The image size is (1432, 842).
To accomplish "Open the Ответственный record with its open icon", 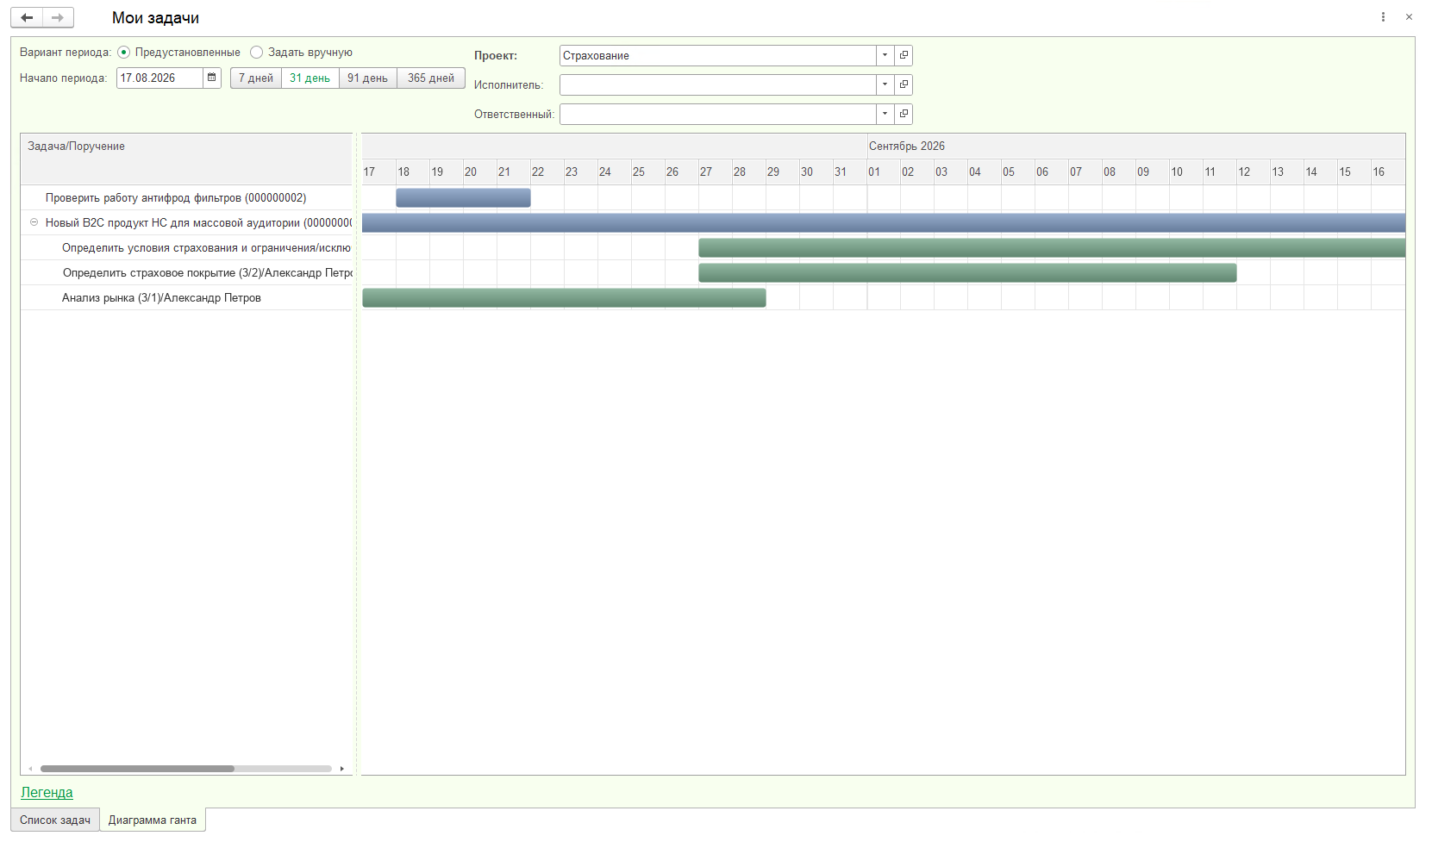I will click(x=904, y=114).
